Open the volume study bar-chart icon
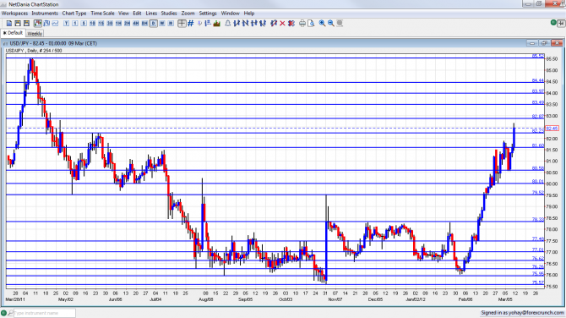The height and width of the screenshot is (318, 566). pos(217,24)
